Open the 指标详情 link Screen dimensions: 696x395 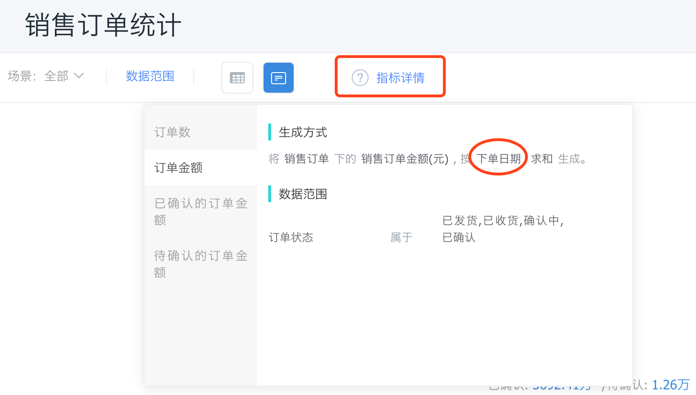click(400, 78)
